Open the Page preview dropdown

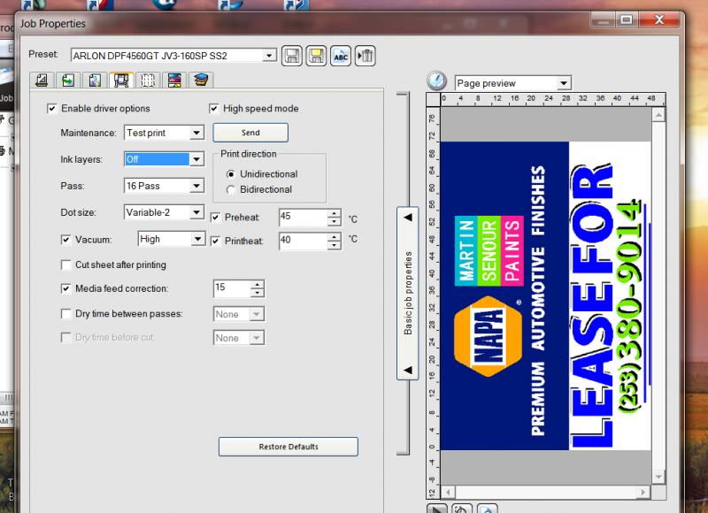(x=564, y=83)
